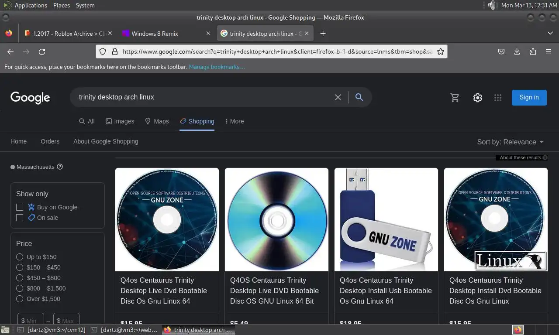This screenshot has height=335, width=559.
Task: Click the Sign in button
Action: point(529,97)
